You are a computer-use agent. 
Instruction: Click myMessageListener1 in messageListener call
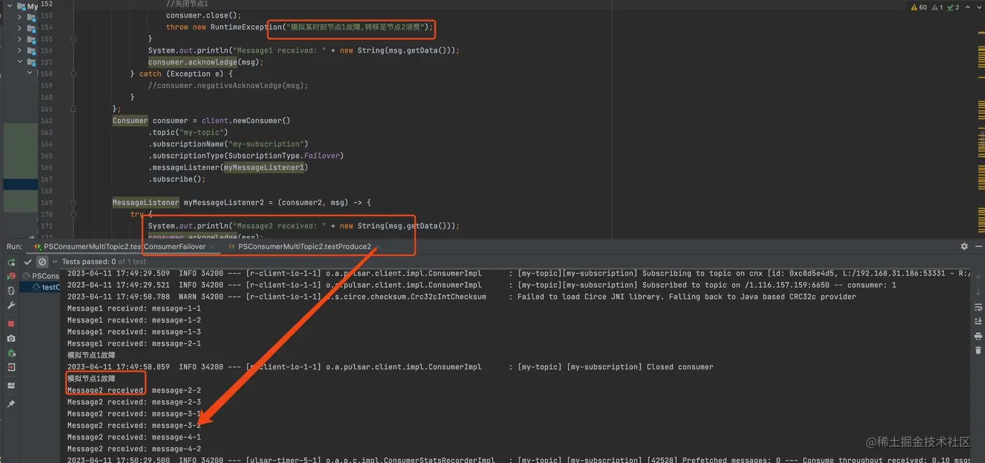pyautogui.click(x=264, y=167)
